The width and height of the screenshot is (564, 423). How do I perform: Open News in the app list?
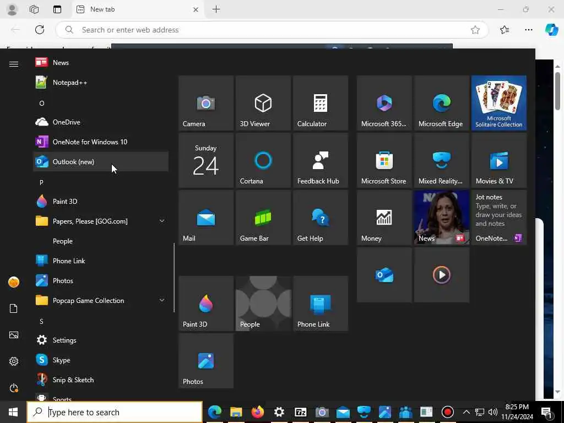[x=101, y=63]
